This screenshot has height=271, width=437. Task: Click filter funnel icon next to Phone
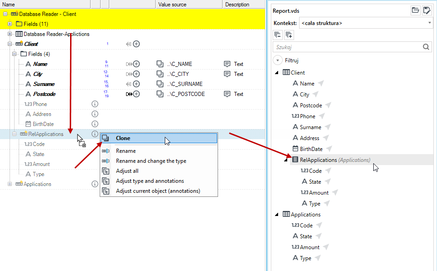[x=322, y=116]
